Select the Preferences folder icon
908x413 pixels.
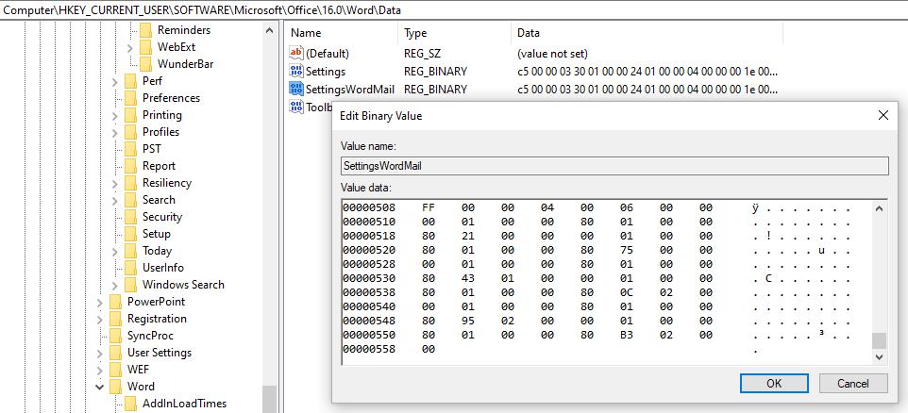tap(130, 98)
